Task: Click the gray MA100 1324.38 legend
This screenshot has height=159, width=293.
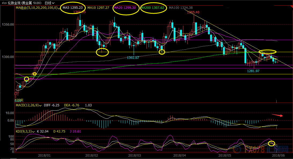Action: (181, 8)
